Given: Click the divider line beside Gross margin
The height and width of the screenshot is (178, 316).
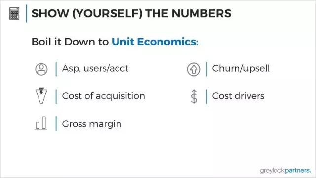Looking at the screenshot, I should pyautogui.click(x=56, y=123).
